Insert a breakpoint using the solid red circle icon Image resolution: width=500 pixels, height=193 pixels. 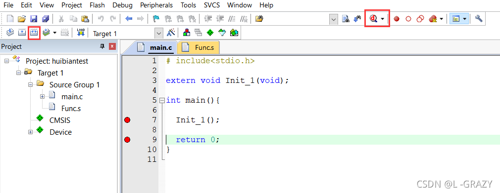[x=397, y=19]
